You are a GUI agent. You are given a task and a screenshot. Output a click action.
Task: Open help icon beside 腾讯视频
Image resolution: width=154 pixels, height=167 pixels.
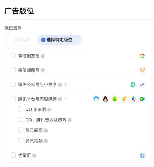[46, 141]
